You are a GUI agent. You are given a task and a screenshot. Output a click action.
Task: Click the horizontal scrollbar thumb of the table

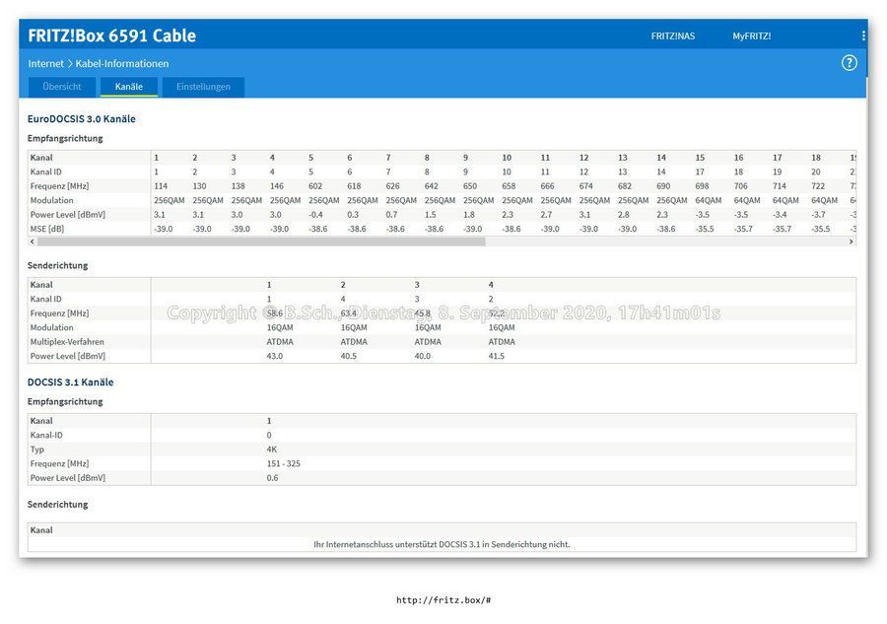tap(261, 242)
